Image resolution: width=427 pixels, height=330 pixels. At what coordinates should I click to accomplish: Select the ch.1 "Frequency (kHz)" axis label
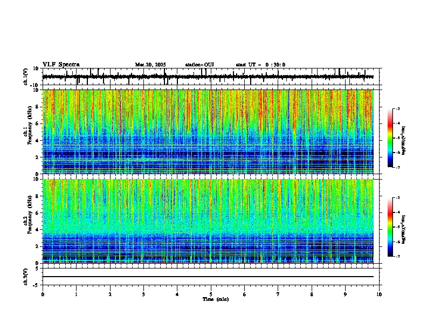[x=30, y=125]
